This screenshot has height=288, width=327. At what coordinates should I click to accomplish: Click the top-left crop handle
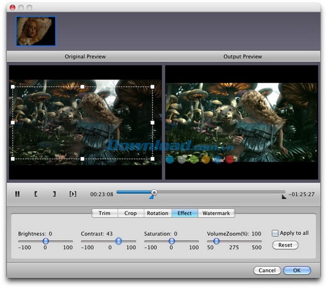click(x=13, y=87)
